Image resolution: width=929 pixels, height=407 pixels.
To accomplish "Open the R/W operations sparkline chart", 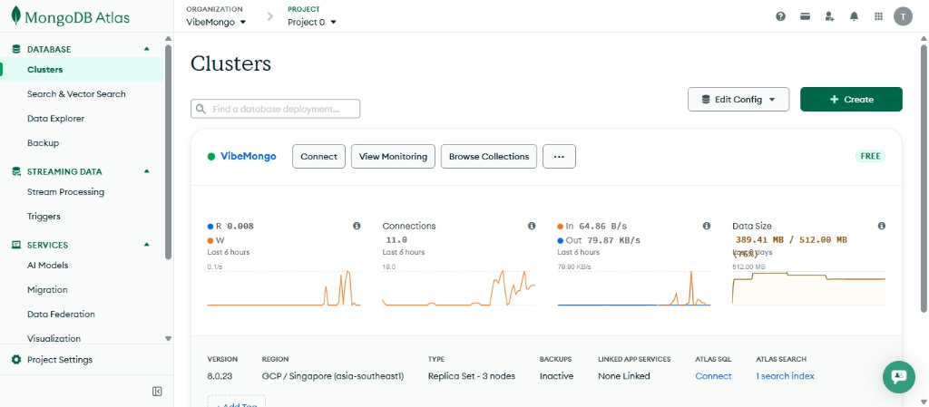I will [284, 288].
